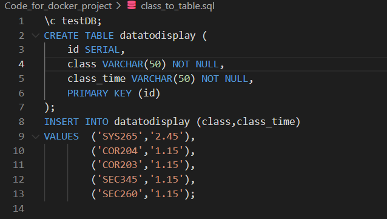Image resolution: width=387 pixels, height=219 pixels.
Task: Select the class_to_table.sql breadcrumb item
Action: coord(178,6)
